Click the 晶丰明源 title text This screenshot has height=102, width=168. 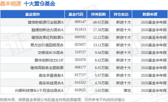(10, 4)
